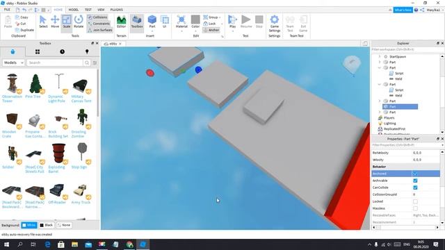Toggle Constraints option
The image size is (445, 250).
[x=99, y=24]
